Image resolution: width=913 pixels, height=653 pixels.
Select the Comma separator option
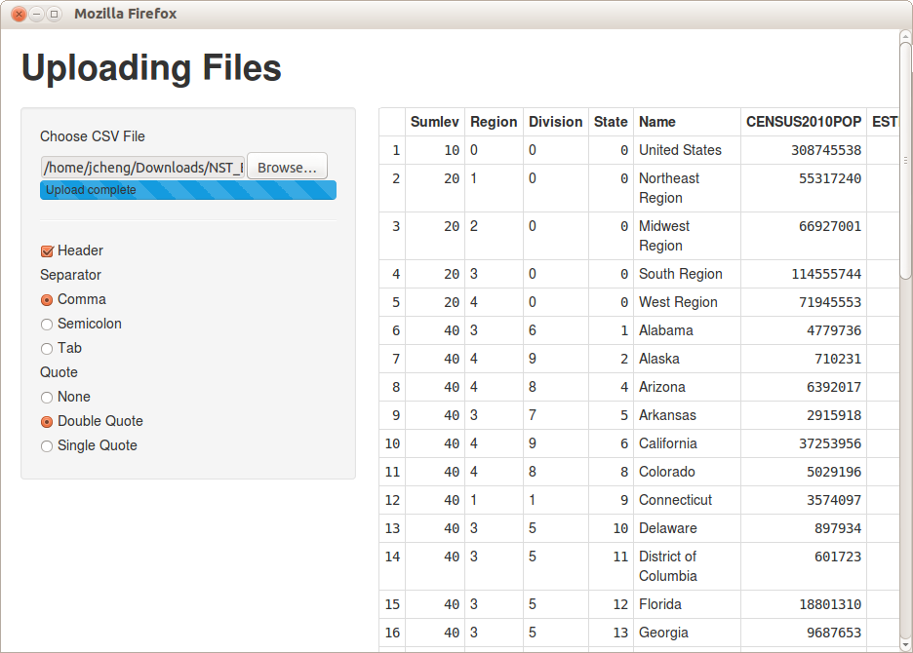coord(47,300)
